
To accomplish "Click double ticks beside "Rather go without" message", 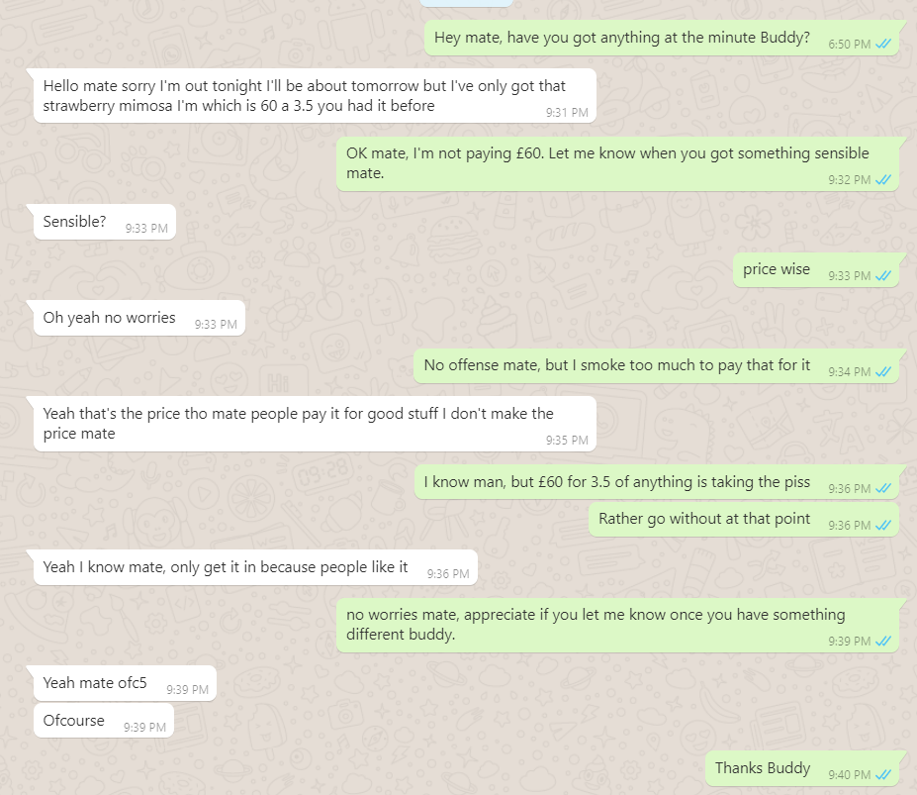I will pyautogui.click(x=883, y=525).
